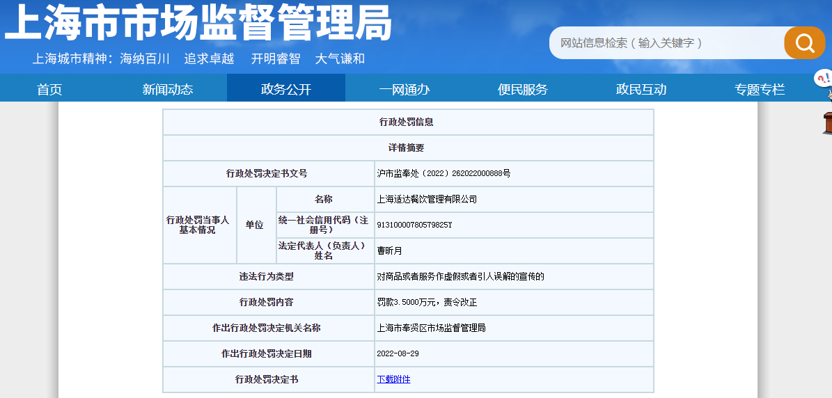Click the 违法行为类型 label cell
The image size is (832, 398).
click(x=268, y=276)
